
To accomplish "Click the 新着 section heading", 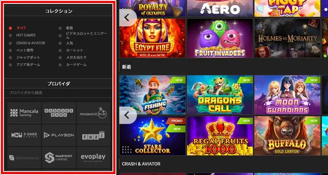I will click(x=126, y=67).
